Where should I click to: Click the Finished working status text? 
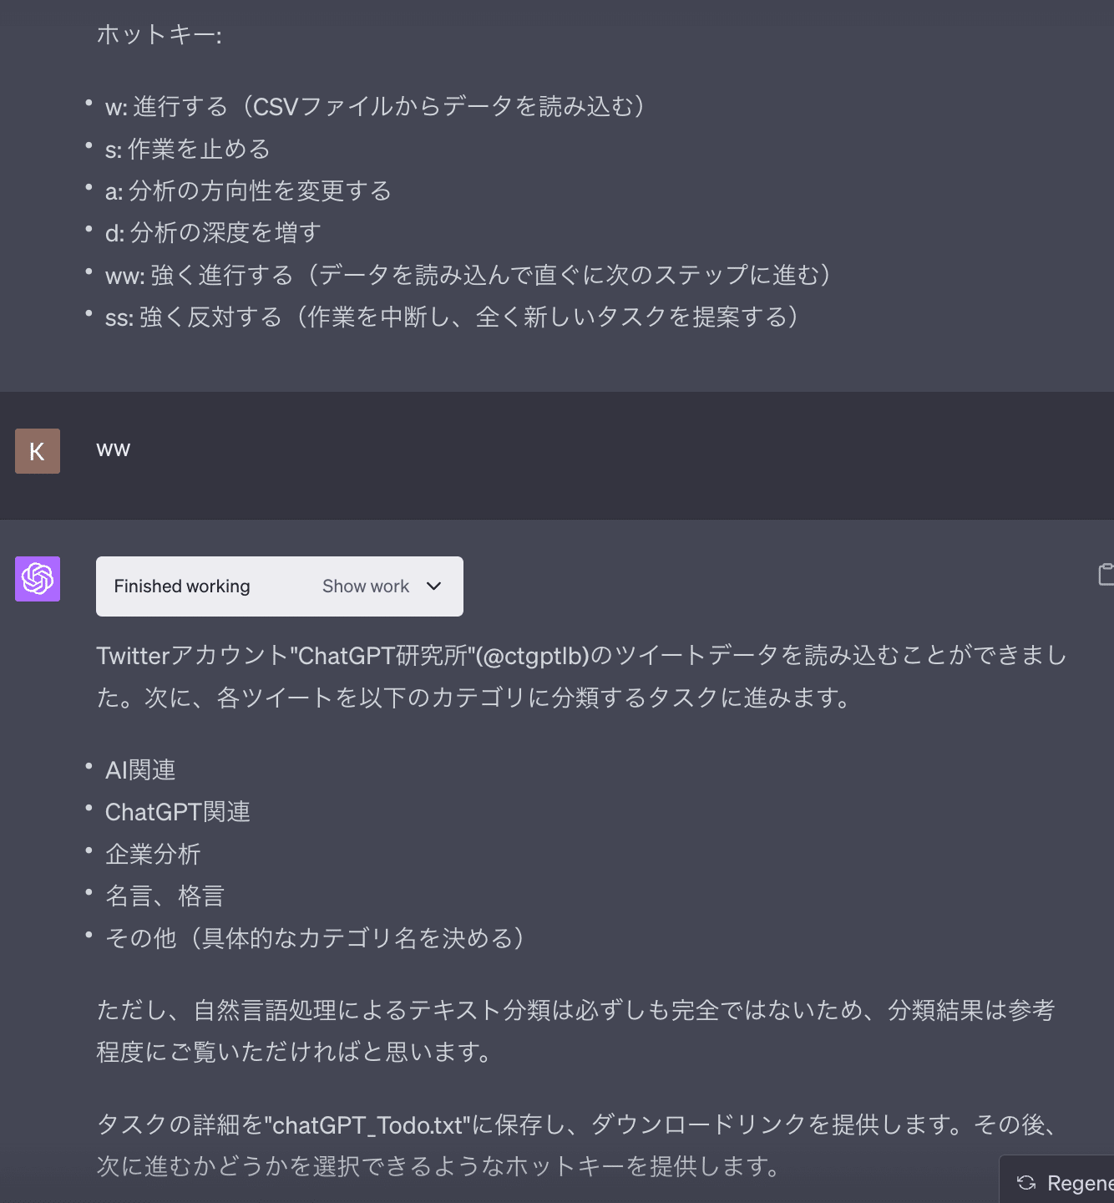coord(182,586)
